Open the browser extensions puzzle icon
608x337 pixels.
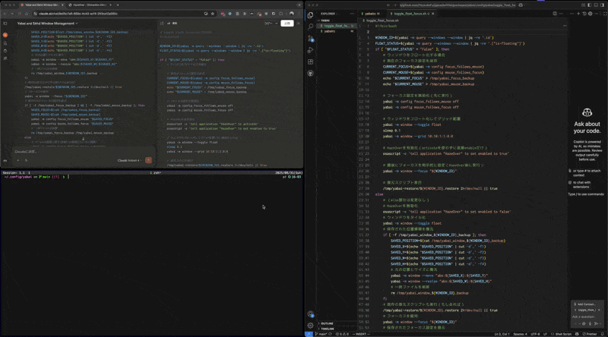pos(280,14)
